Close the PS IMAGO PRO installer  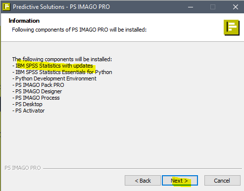pos(236,7)
